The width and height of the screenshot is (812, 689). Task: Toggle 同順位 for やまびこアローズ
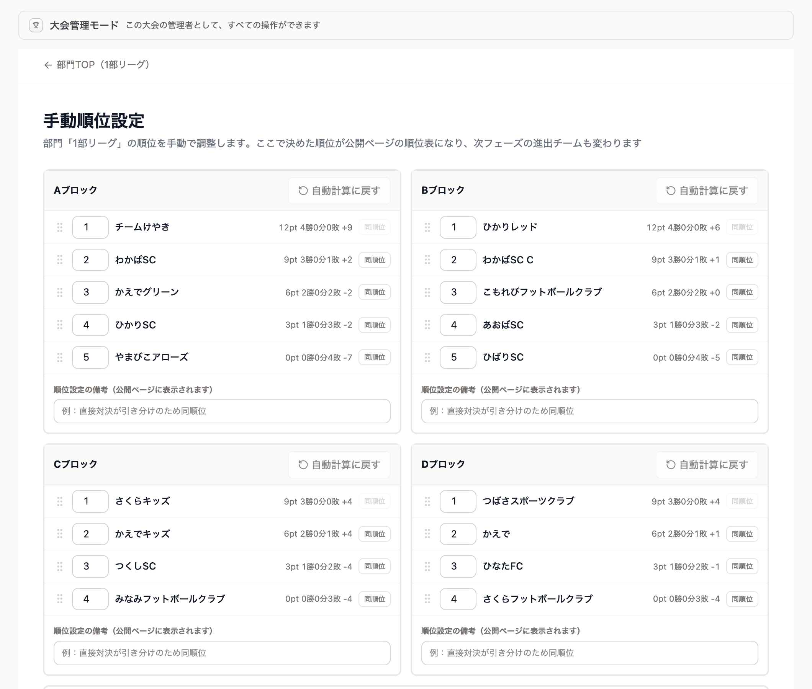(374, 357)
